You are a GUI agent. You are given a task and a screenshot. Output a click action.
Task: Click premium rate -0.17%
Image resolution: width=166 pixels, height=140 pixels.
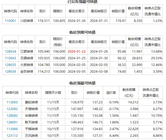[114, 109]
